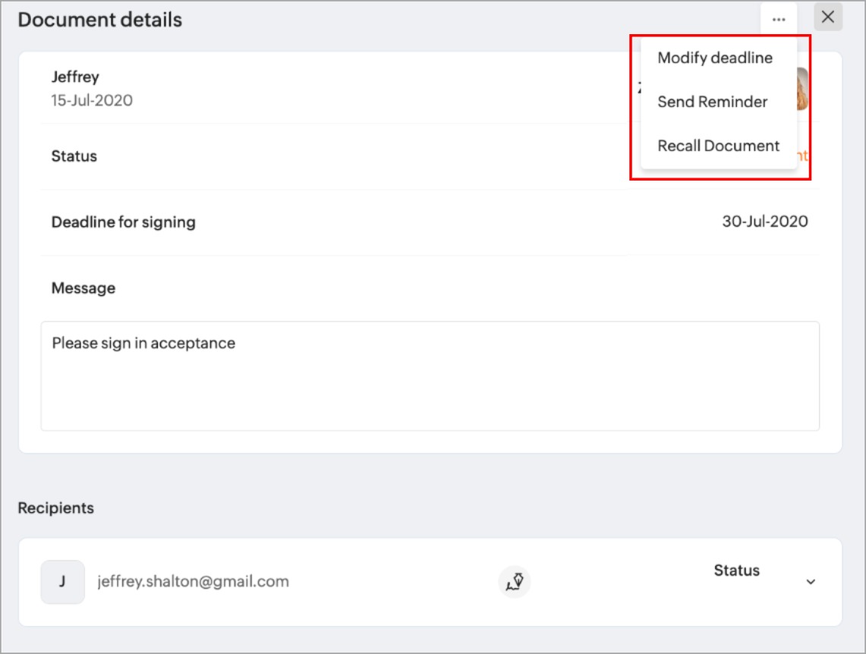
Task: Close the Document details panel
Action: coord(828,17)
